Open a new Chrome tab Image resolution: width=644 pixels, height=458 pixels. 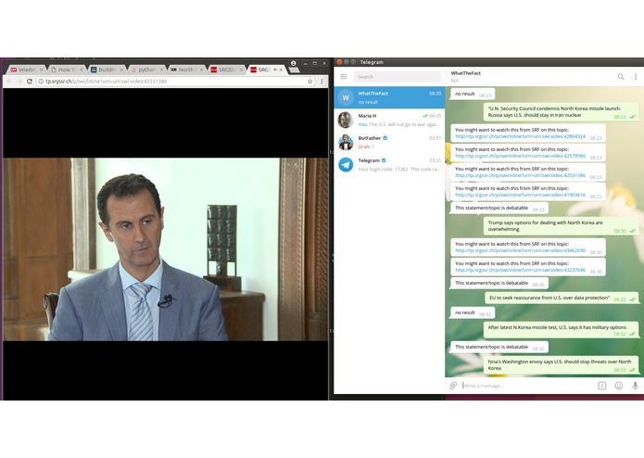[294, 70]
